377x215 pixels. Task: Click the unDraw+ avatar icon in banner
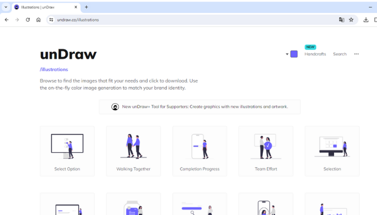coord(115,107)
